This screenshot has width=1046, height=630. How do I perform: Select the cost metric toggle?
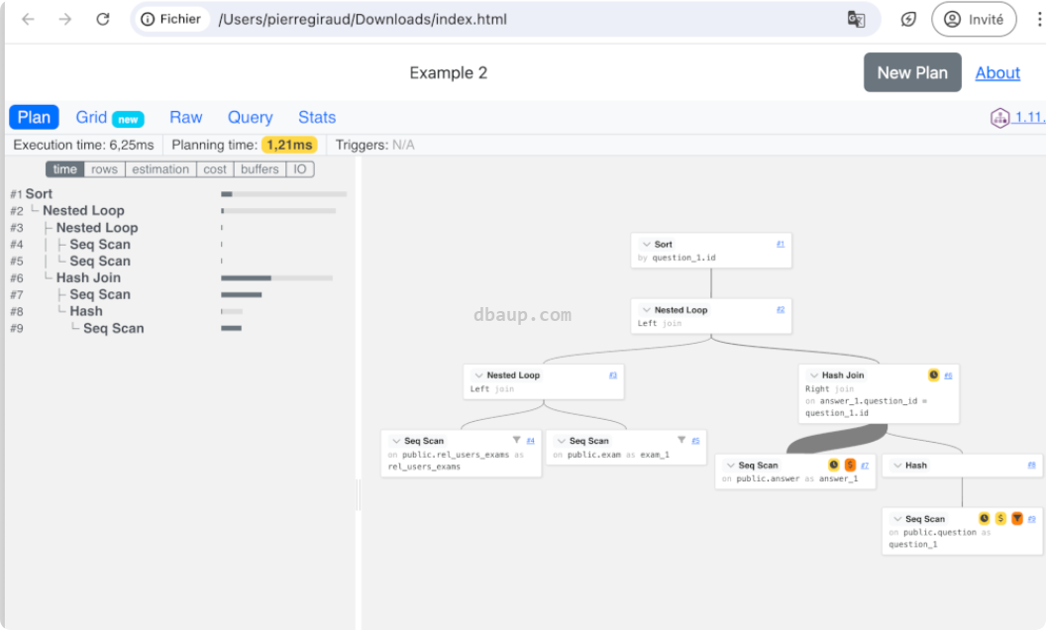(215, 169)
